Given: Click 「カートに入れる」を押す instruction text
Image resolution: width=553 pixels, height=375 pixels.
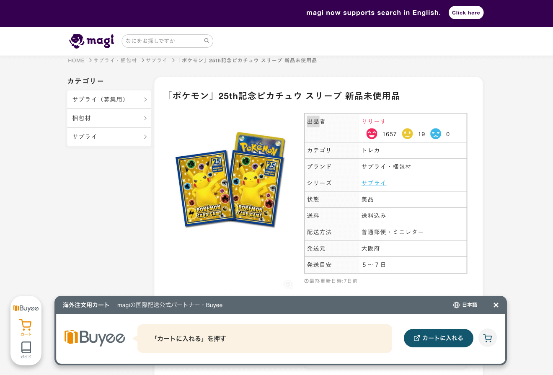Looking at the screenshot, I should [x=189, y=339].
